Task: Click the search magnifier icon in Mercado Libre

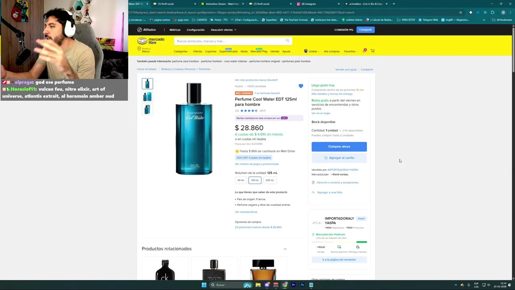Action: 287,41
